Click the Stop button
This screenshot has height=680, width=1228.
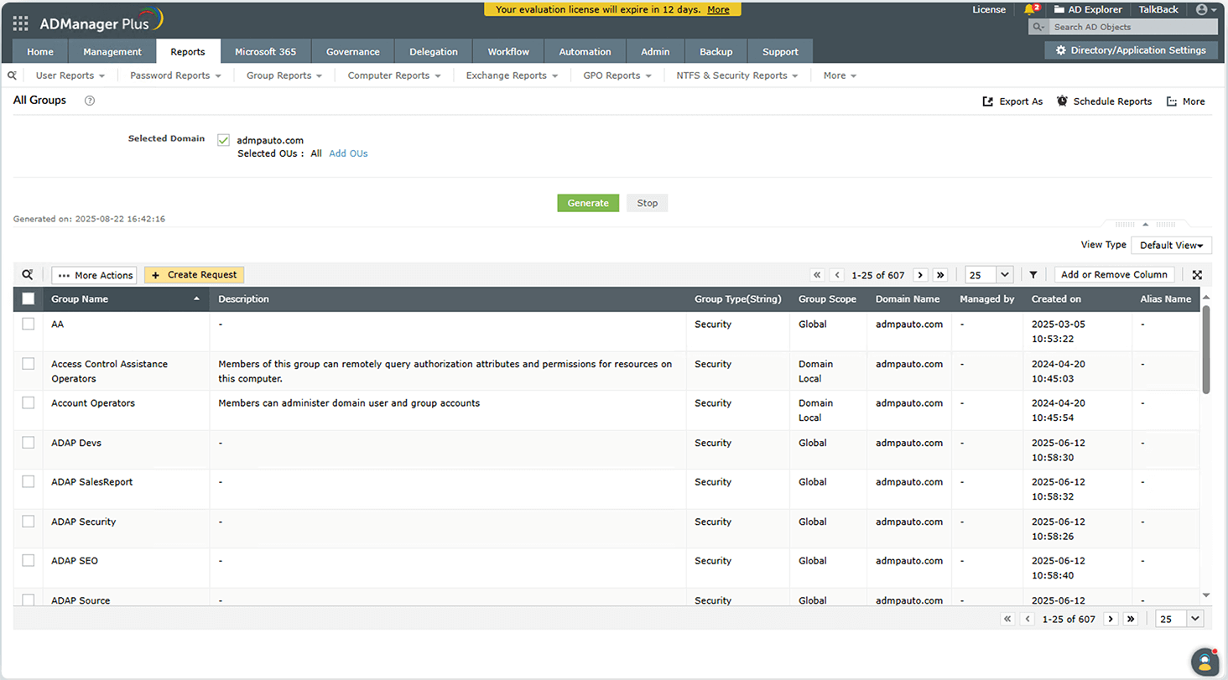pos(648,203)
